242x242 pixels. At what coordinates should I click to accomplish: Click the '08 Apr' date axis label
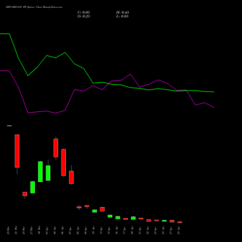coord(78,230)
